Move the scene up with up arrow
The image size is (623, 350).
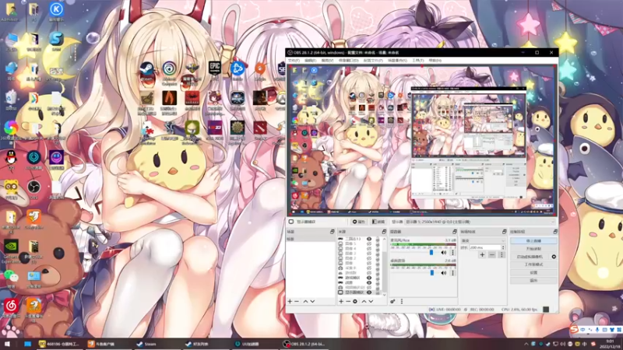305,302
